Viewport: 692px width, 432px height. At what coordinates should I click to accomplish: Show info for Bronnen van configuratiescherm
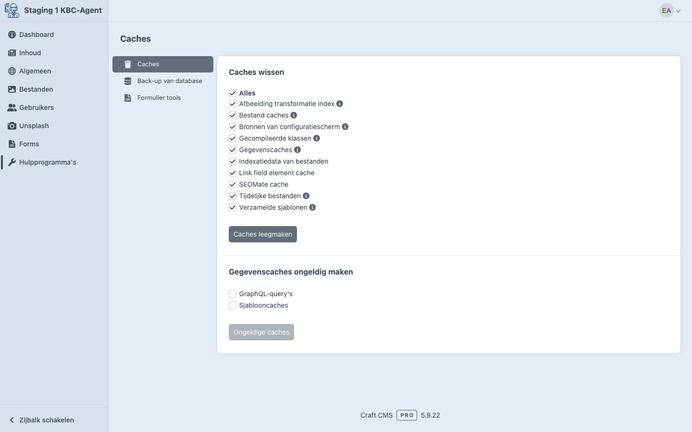click(345, 127)
